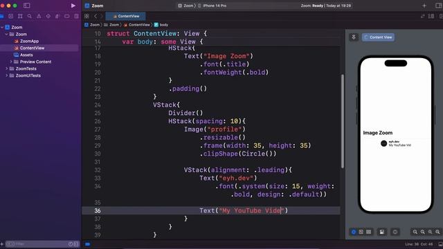Open the related items grid icon
Screen dimensions: 443x249
pos(87,16)
